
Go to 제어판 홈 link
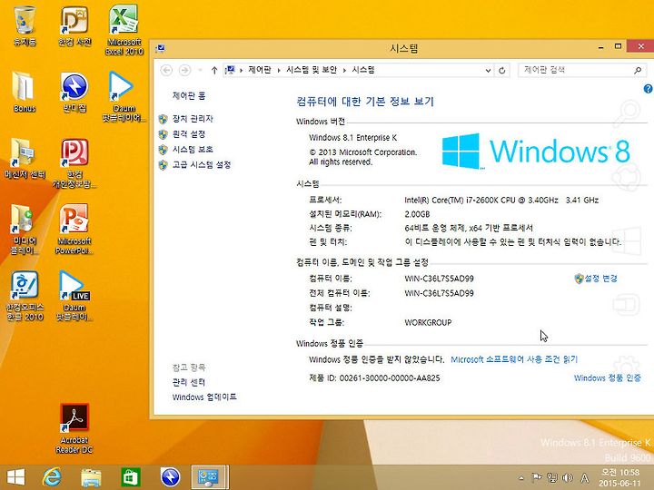(189, 96)
